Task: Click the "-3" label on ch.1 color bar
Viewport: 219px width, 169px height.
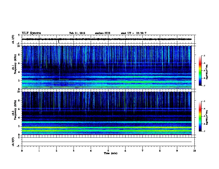Action: click(204, 56)
